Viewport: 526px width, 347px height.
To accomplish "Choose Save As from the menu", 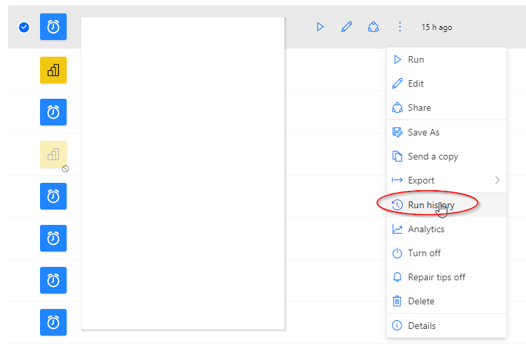I will 423,132.
